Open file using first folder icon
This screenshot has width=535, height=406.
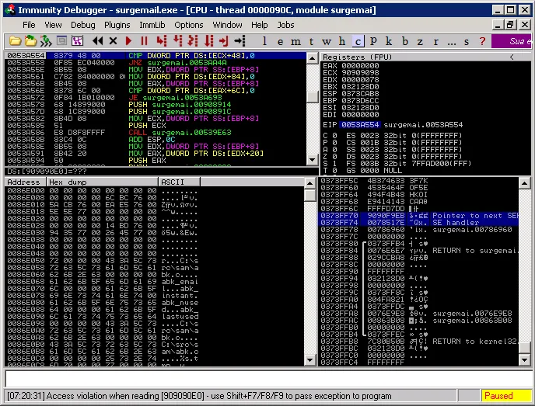(14, 41)
